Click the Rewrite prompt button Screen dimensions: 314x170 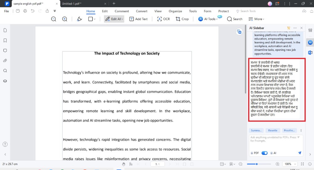(x=273, y=131)
